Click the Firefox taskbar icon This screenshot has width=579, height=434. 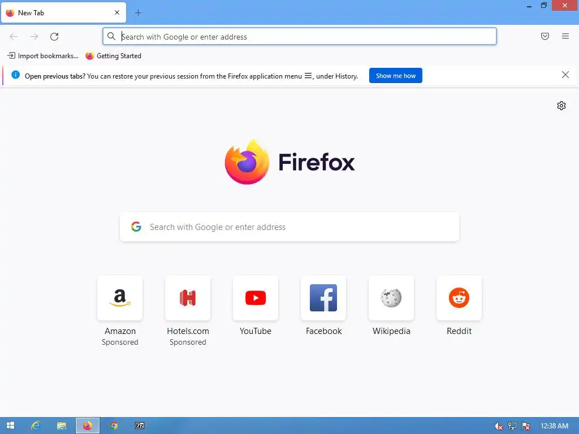tap(88, 426)
